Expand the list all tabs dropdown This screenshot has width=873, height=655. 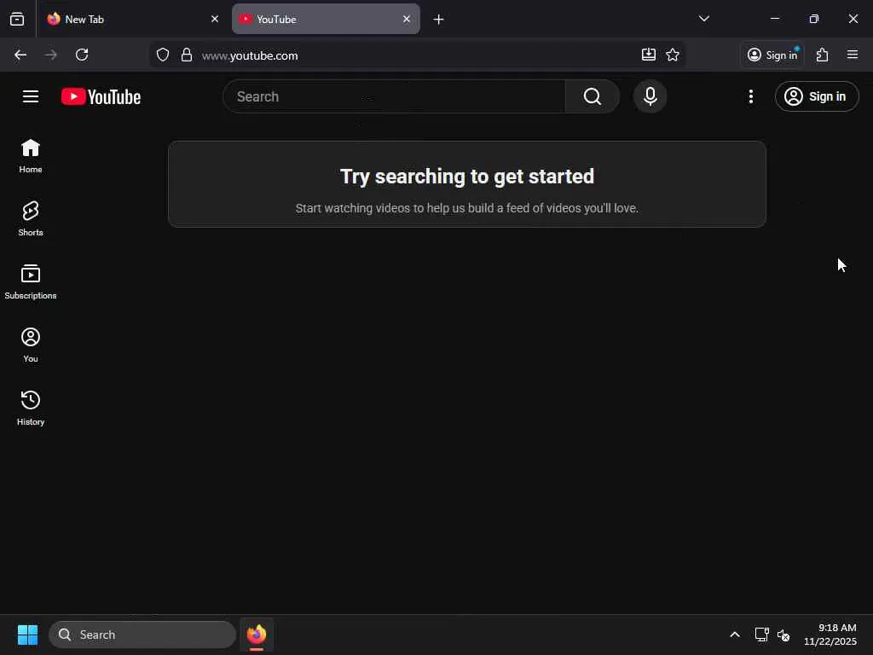tap(703, 19)
